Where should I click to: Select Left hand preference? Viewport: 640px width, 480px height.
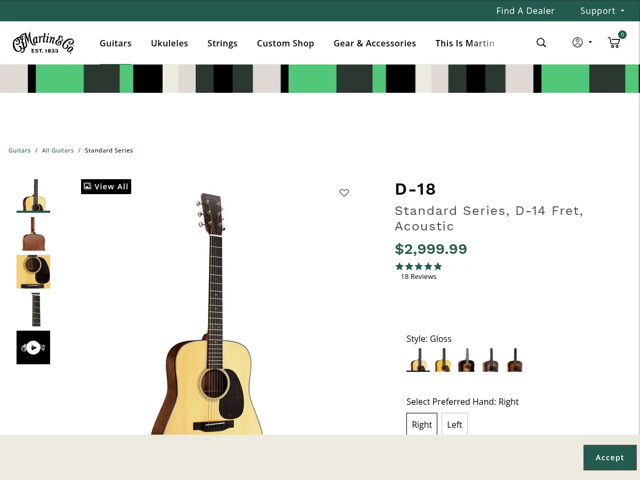[x=454, y=425]
